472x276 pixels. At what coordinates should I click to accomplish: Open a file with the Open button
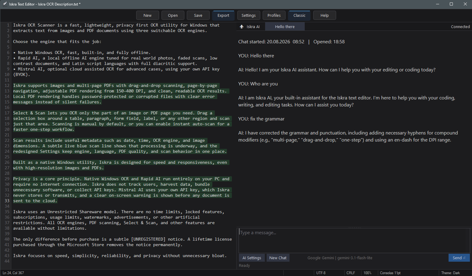(173, 16)
